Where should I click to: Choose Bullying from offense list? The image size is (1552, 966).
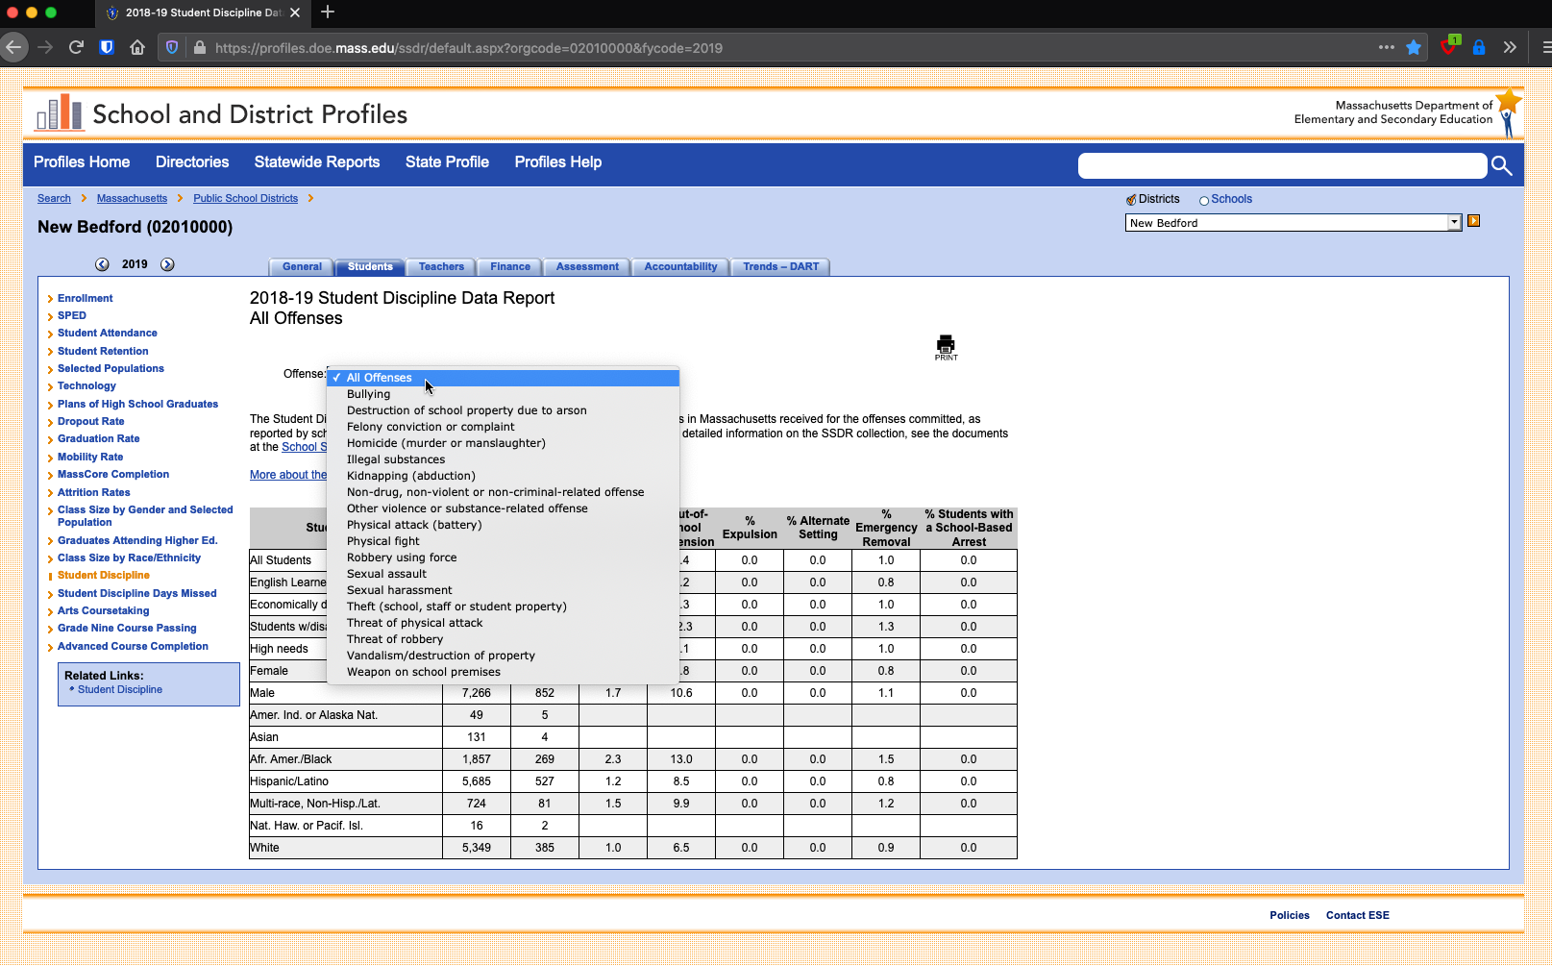(x=503, y=394)
